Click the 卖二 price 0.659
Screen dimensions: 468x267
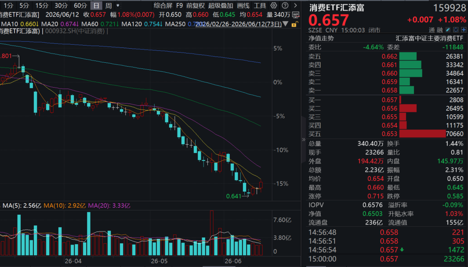389,82
